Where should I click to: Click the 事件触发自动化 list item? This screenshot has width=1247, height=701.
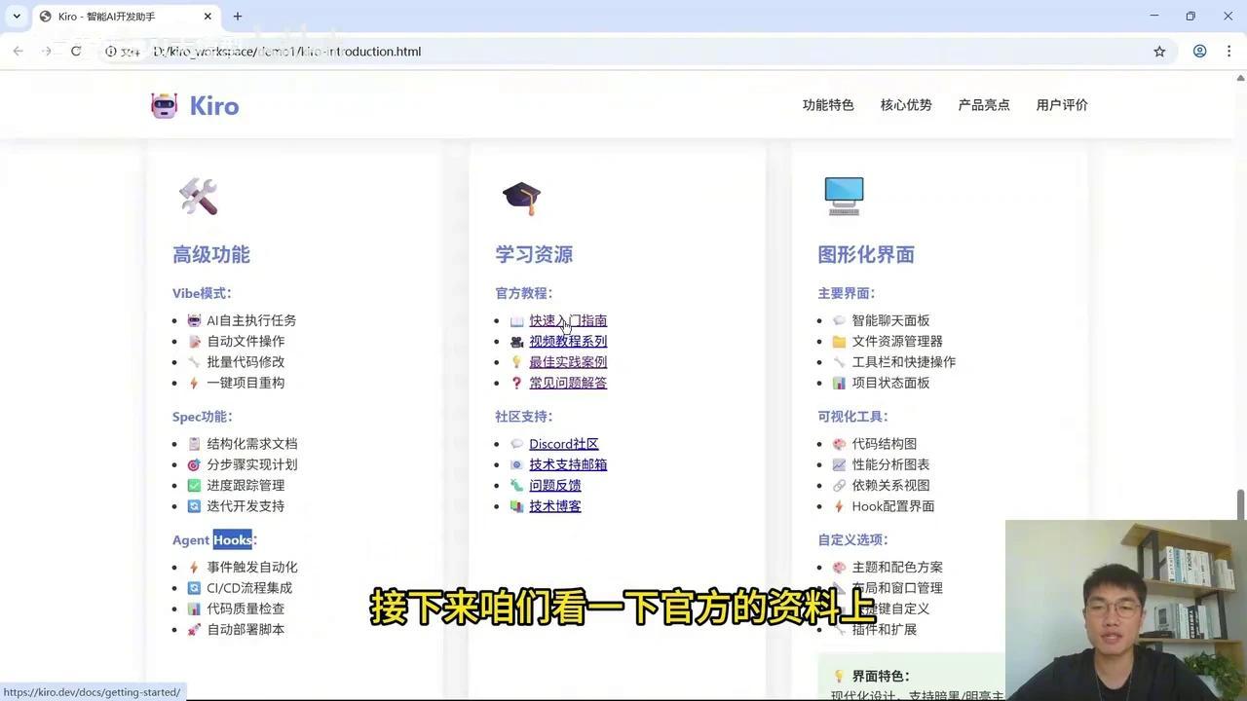pyautogui.click(x=252, y=567)
